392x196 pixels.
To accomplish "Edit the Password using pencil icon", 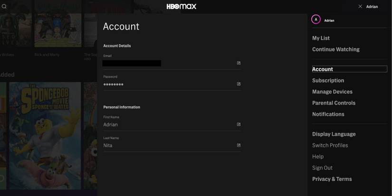I will point(239,84).
